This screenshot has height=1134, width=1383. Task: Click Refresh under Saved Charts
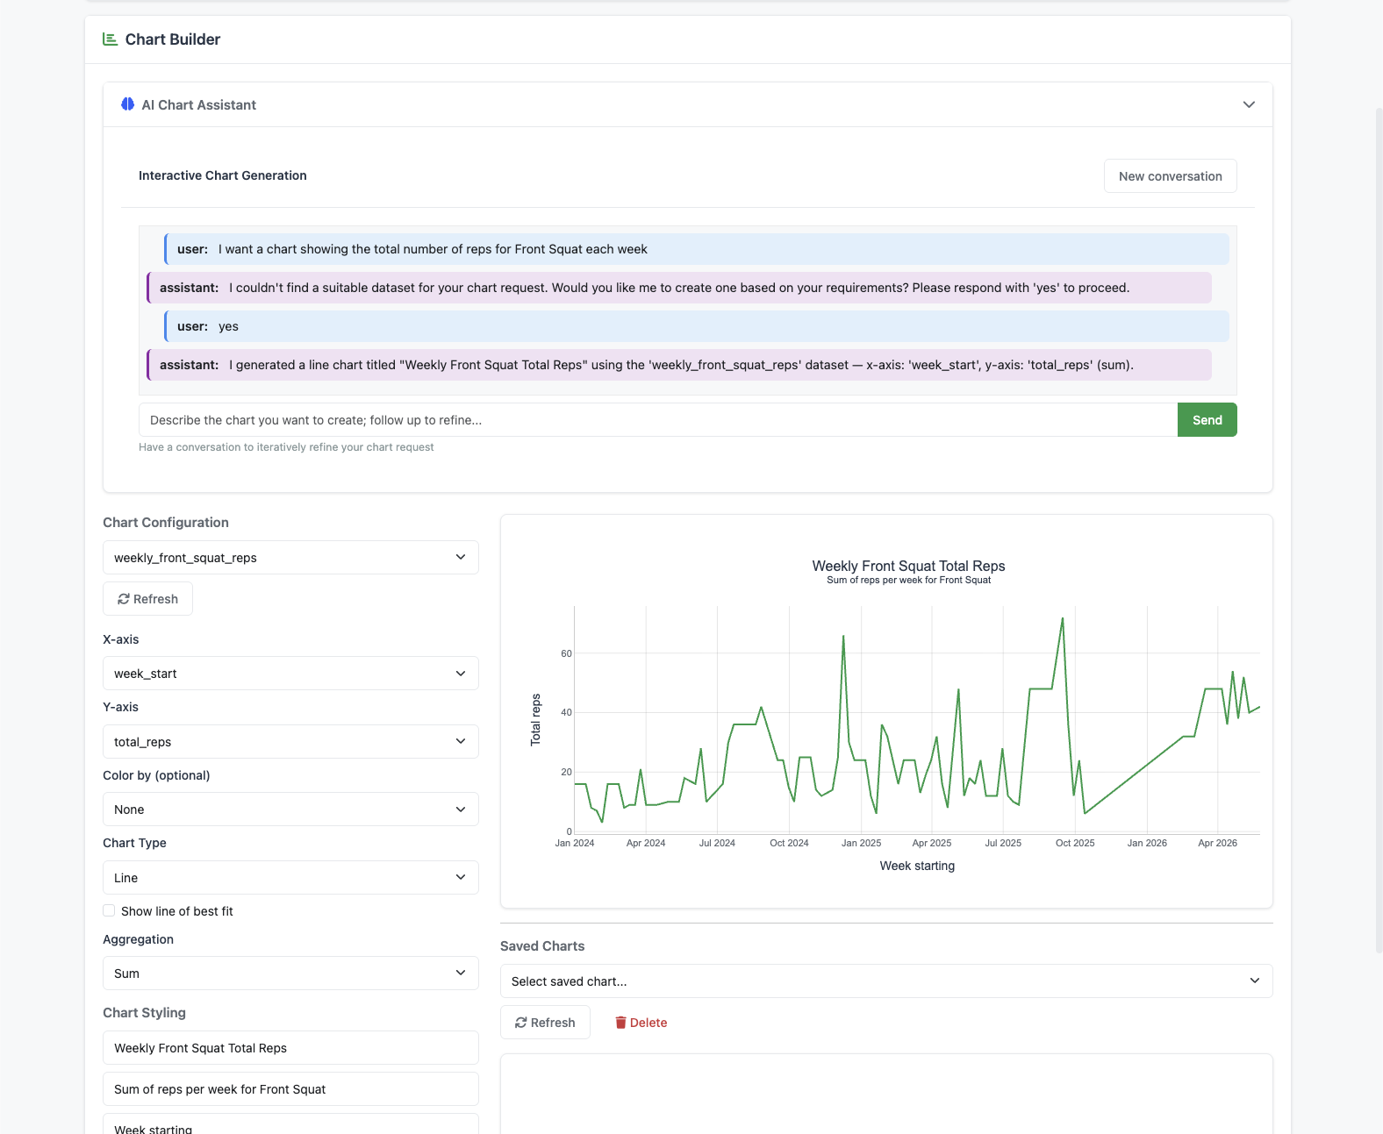[545, 1023]
